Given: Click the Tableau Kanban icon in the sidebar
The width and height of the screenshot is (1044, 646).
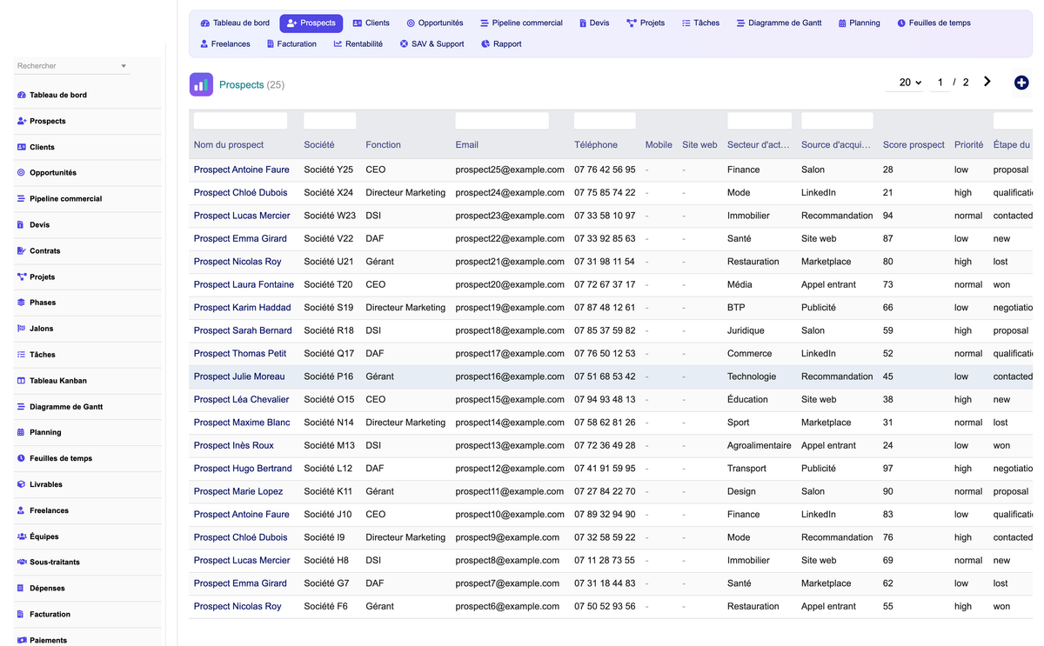Looking at the screenshot, I should point(22,381).
